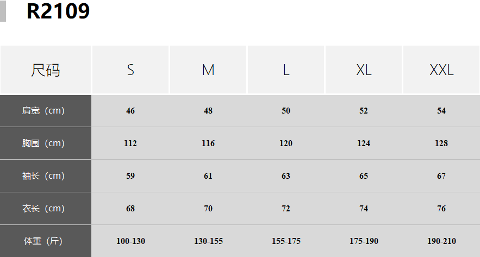Screen dimensions: 480x257
Task: Click the 肩宽（cm） row label
Action: [x=43, y=111]
